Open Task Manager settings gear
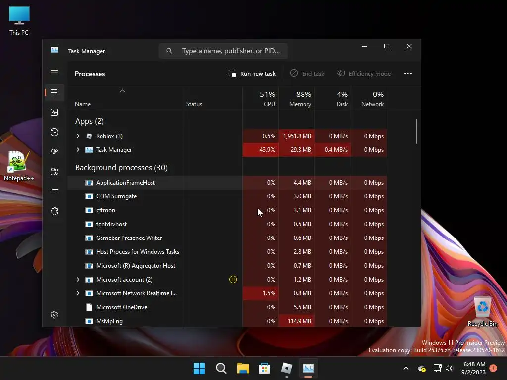The width and height of the screenshot is (507, 380). [54, 314]
